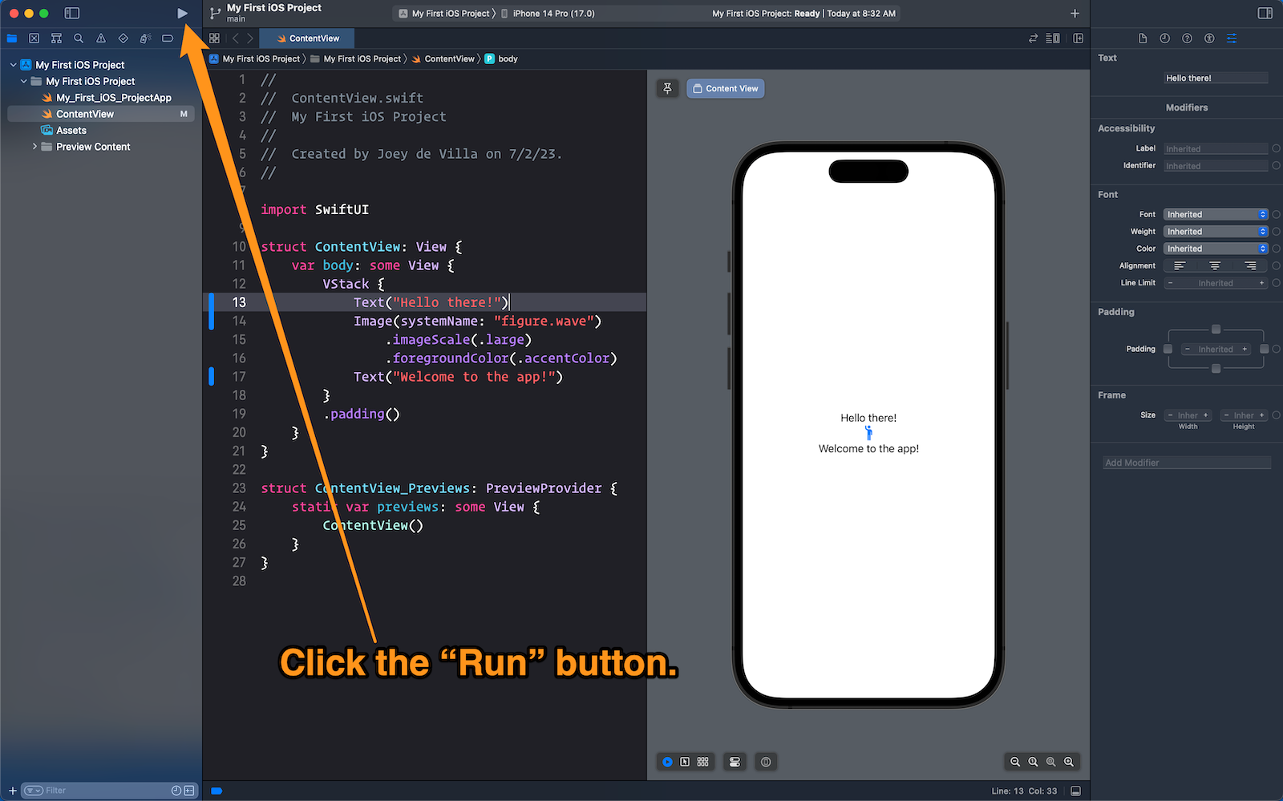
Task: Open the Weight dropdown set to Inherited
Action: (1216, 232)
